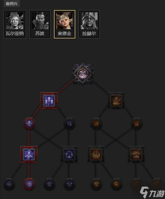Click the red-ringed starburst circular node in bottom row
This screenshot has width=165, height=199.
(29, 184)
